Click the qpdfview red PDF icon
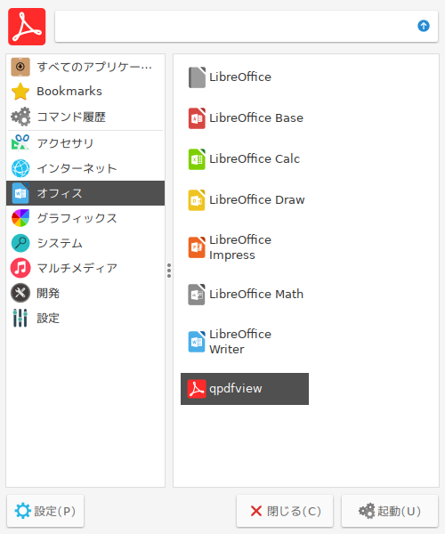 click(197, 389)
